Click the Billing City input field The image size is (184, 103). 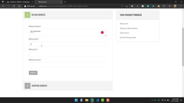click(x=68, y=54)
